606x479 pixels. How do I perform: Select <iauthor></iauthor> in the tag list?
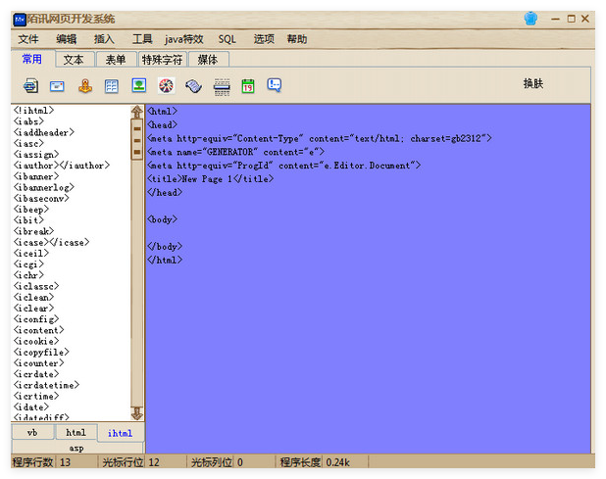[x=62, y=166]
